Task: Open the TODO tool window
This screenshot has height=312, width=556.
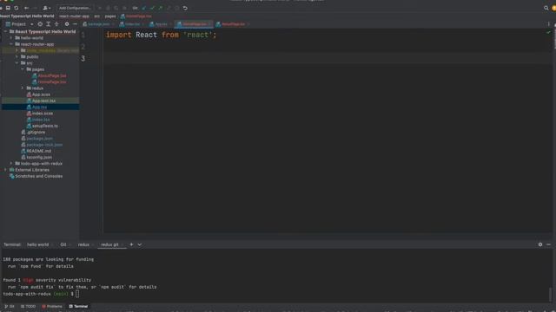Action: (28, 306)
